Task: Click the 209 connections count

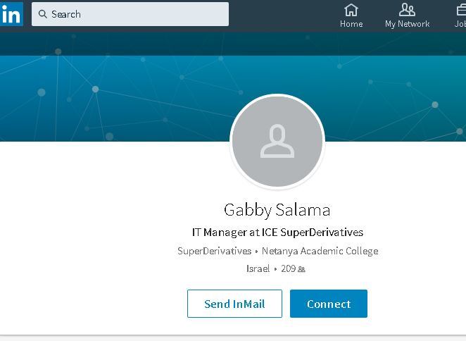Action: 288,268
